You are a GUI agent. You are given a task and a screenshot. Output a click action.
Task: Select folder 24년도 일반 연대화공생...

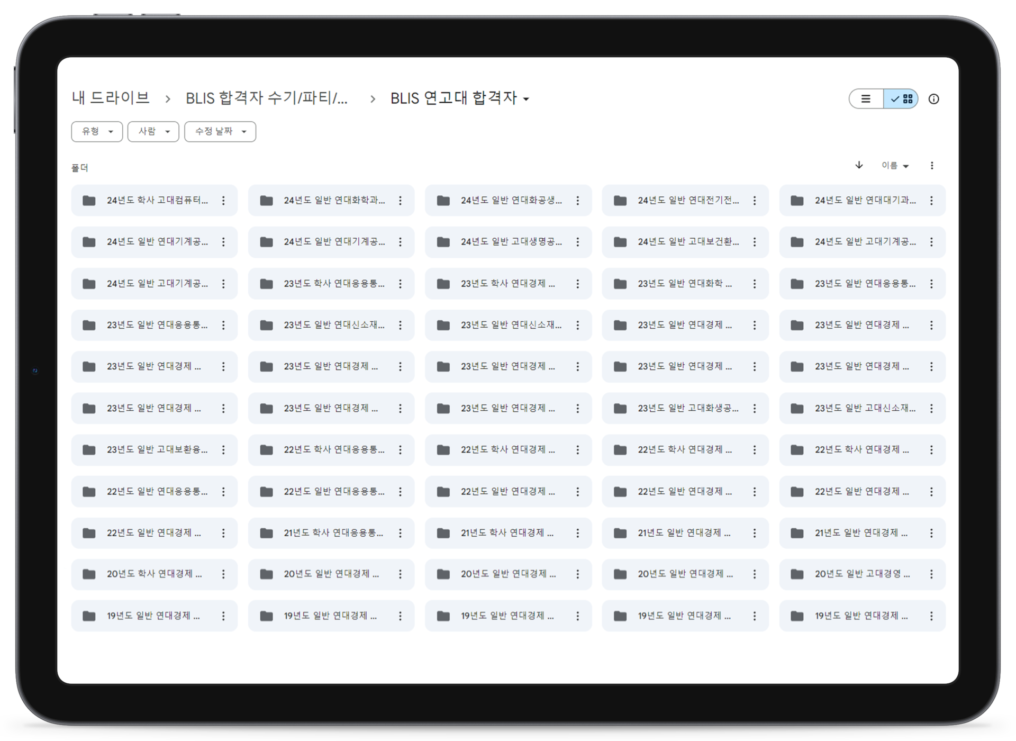(509, 201)
